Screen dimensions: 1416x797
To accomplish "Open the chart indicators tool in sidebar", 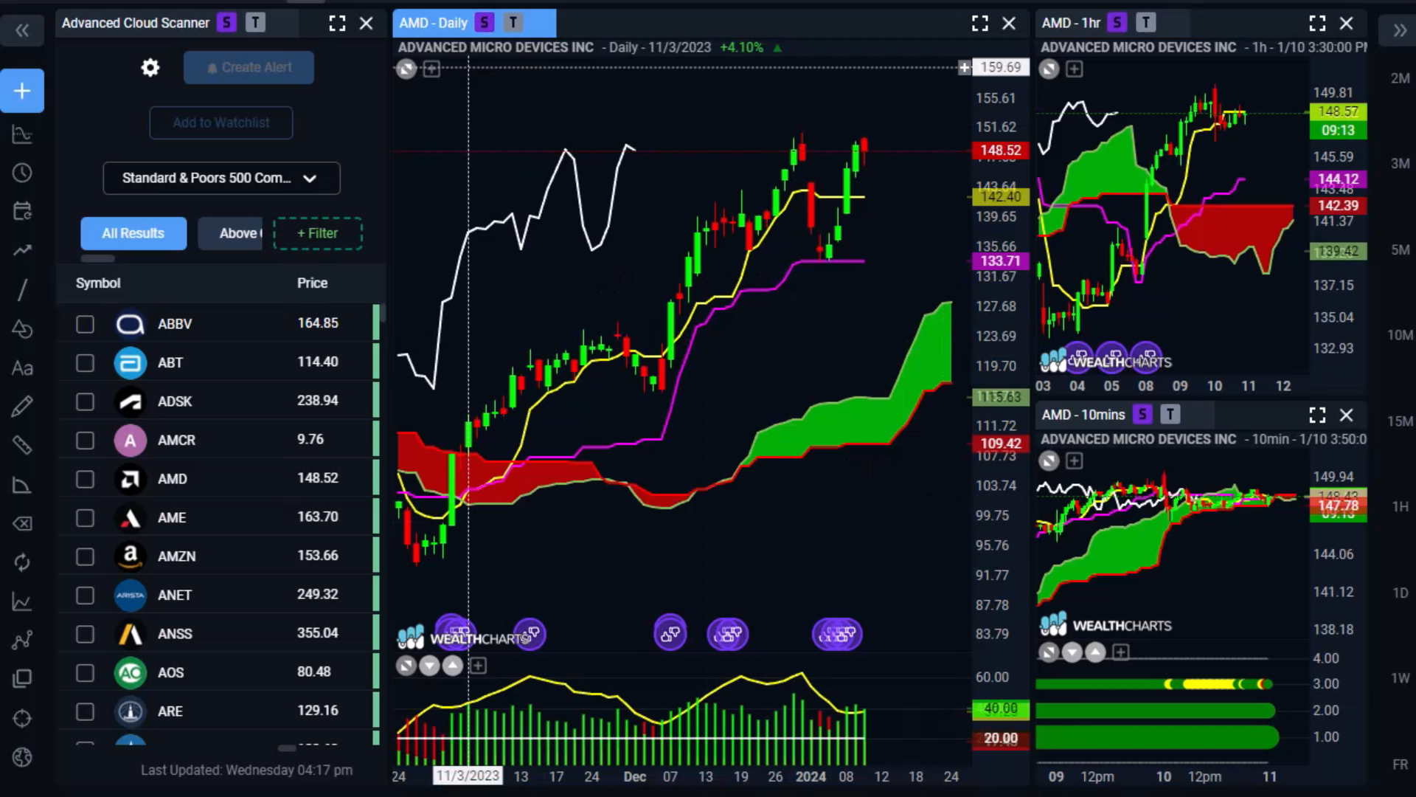I will click(22, 135).
